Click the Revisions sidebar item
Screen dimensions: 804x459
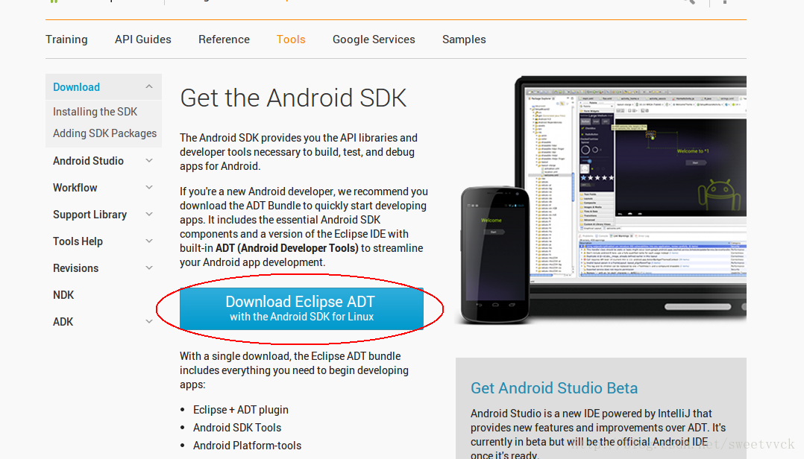tap(76, 268)
